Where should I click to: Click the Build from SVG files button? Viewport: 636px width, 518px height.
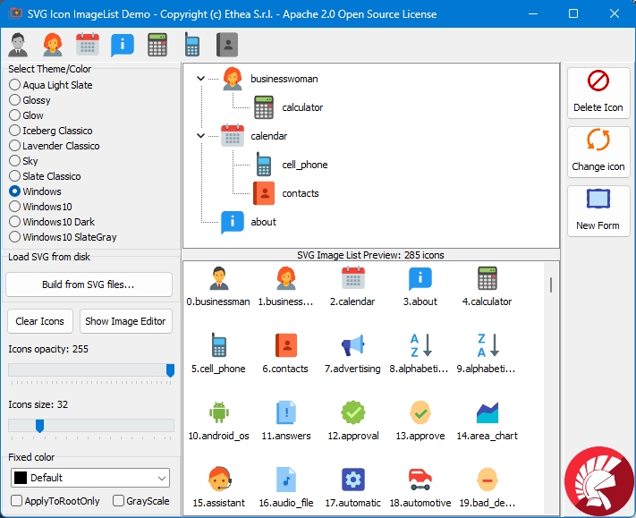(89, 284)
